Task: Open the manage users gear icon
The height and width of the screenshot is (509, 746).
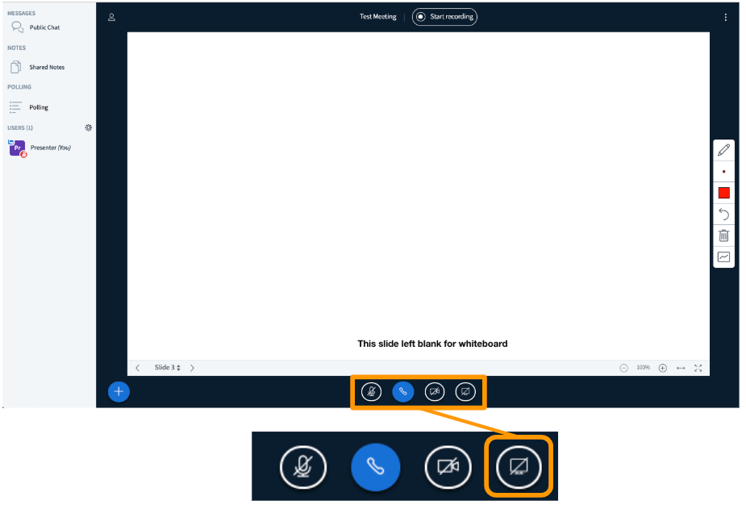Action: (88, 127)
